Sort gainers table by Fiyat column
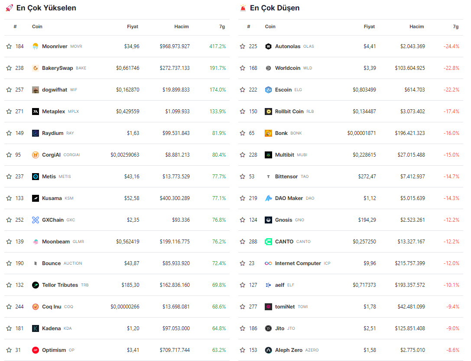 [x=132, y=27]
